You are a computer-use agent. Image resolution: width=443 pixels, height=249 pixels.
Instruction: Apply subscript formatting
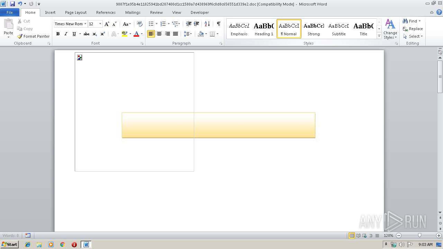click(94, 34)
